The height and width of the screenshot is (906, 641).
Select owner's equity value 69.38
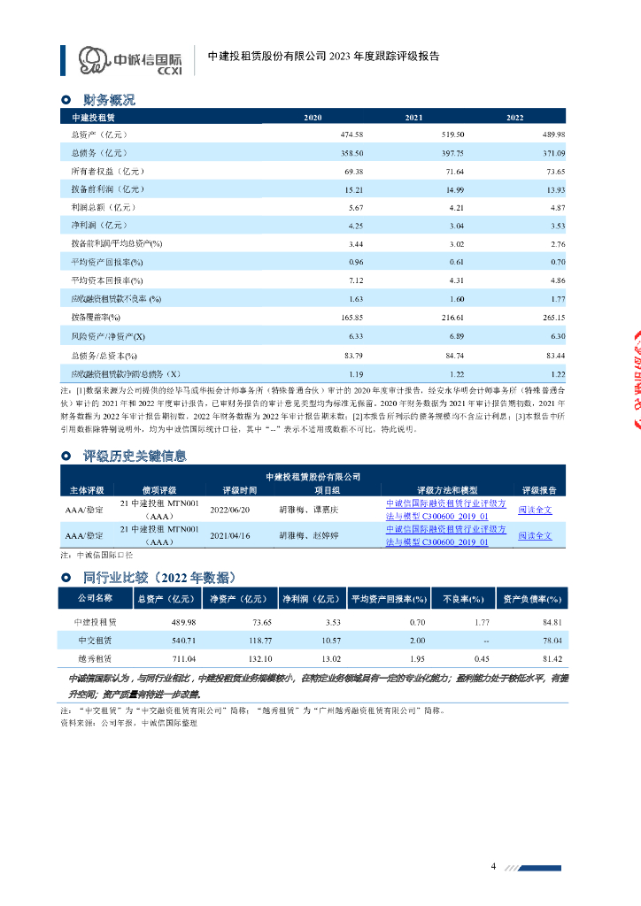tap(354, 172)
